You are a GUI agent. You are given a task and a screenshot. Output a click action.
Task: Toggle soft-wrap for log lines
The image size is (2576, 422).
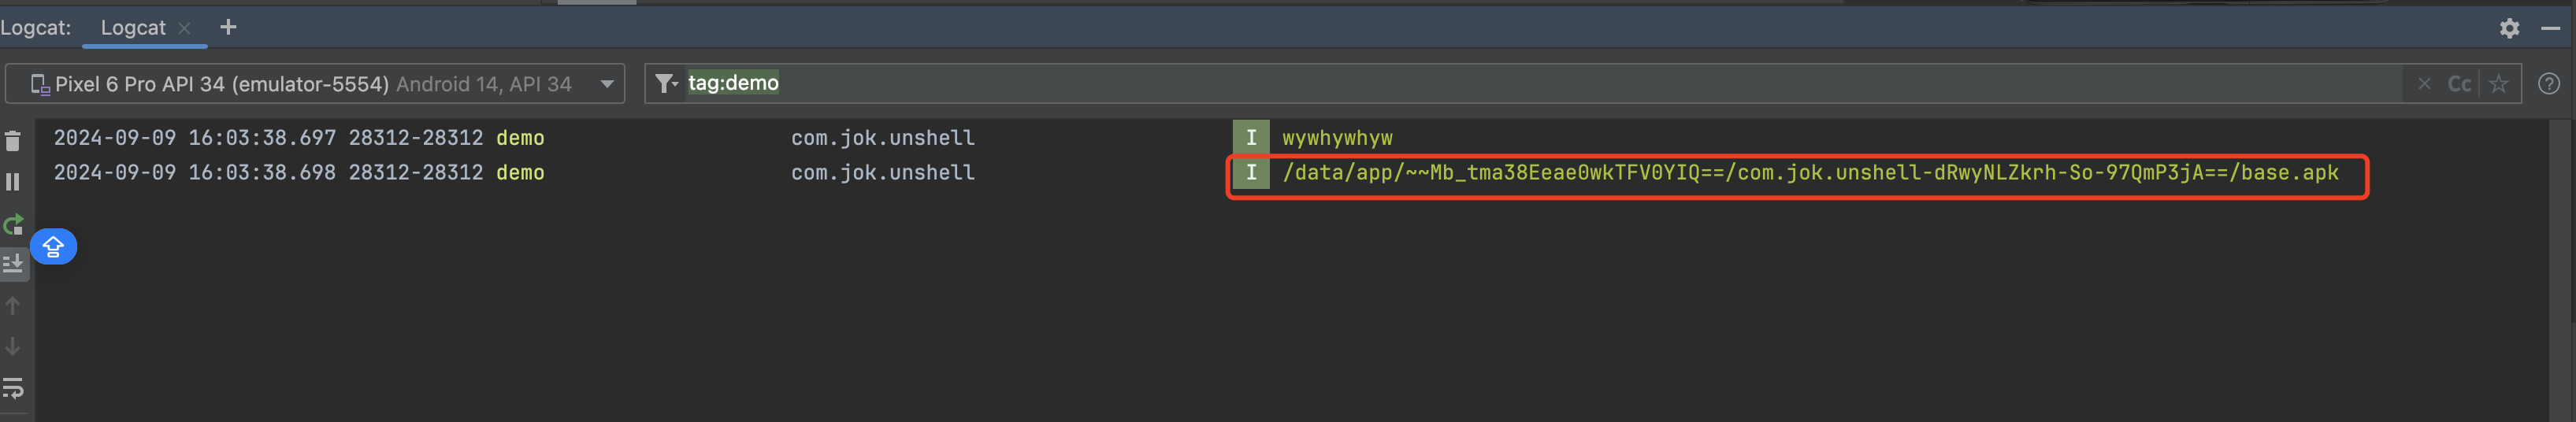tap(13, 387)
